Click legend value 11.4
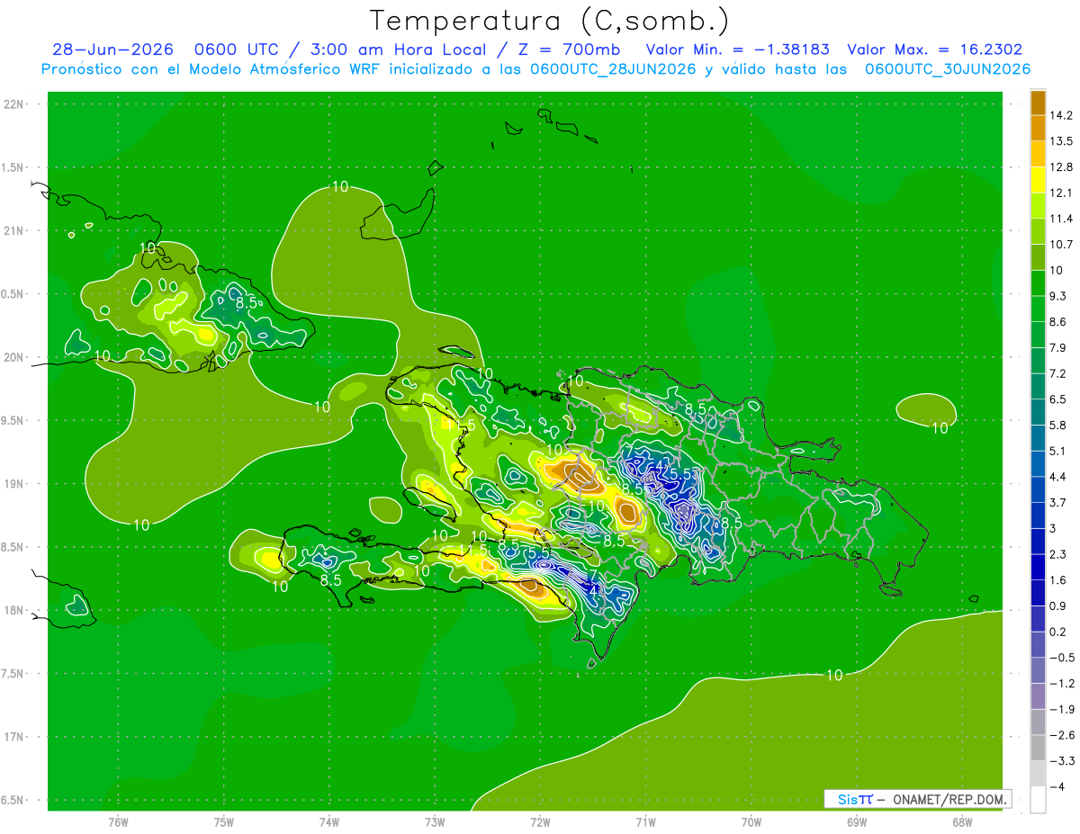 1060,219
